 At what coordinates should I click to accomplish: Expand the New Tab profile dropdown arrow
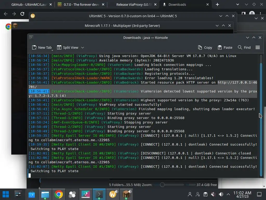(x=52, y=50)
